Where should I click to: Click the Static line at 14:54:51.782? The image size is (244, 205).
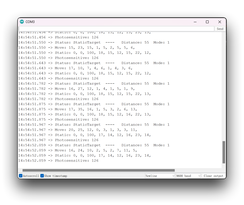[x=84, y=94]
